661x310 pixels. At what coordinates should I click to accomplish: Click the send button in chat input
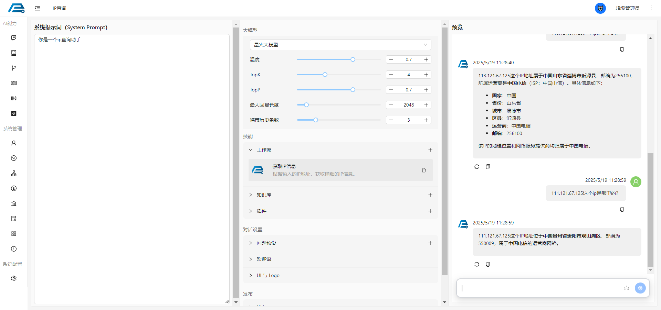[x=640, y=288]
